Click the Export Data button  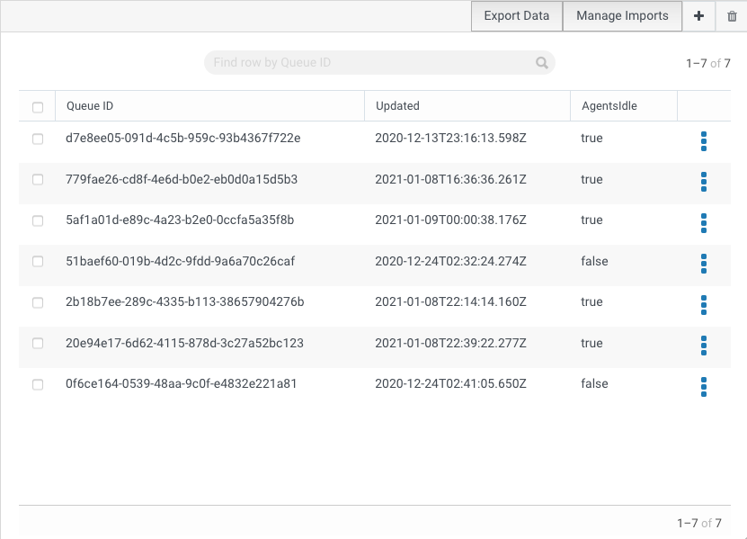coord(516,15)
